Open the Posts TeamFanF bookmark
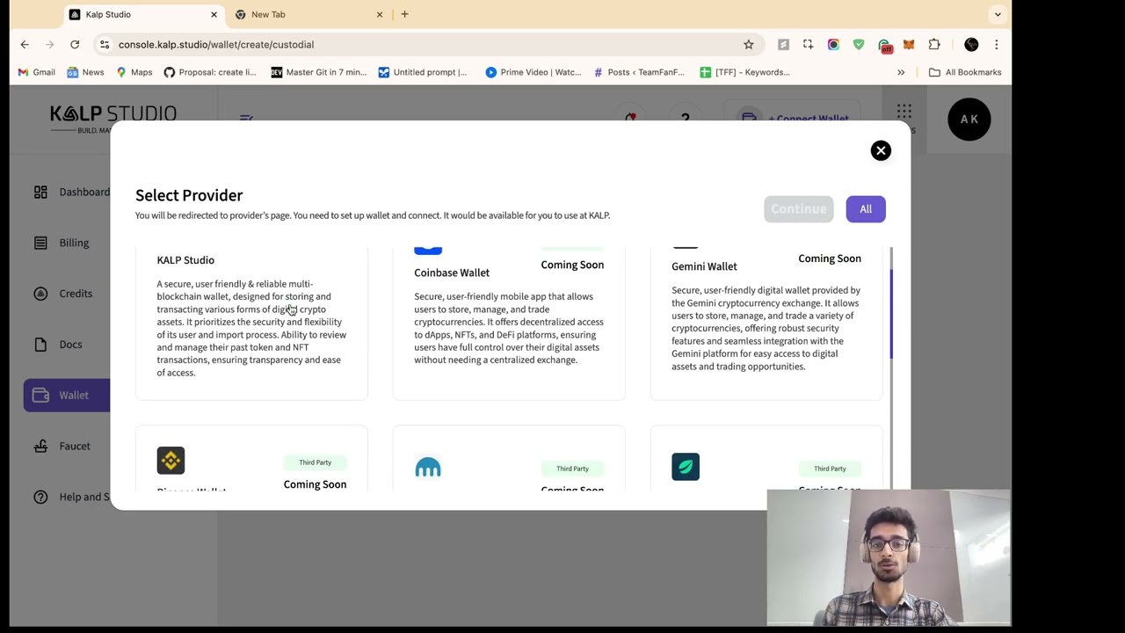This screenshot has height=633, width=1125. coord(639,72)
